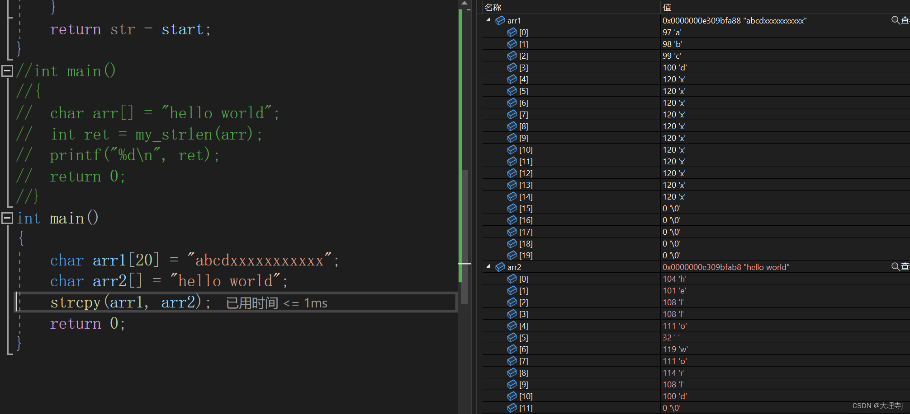Select the arr2 [6] element icon
Viewport: 910px width, 414px height.
[x=512, y=349]
